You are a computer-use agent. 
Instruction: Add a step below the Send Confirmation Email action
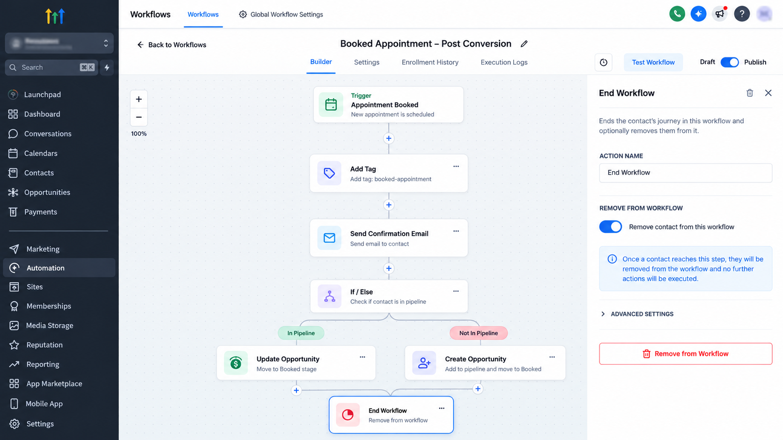[x=389, y=268]
